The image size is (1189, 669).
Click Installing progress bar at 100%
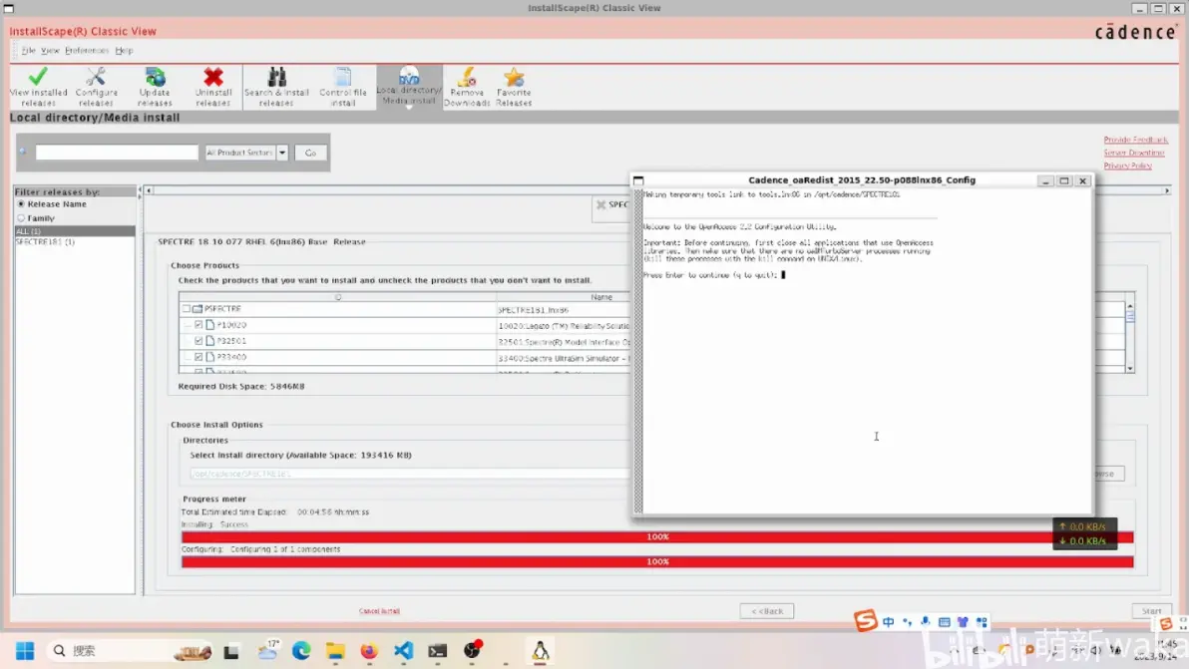click(657, 537)
